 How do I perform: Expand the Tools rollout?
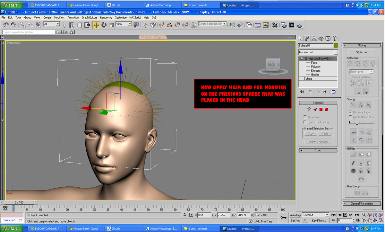318,150
